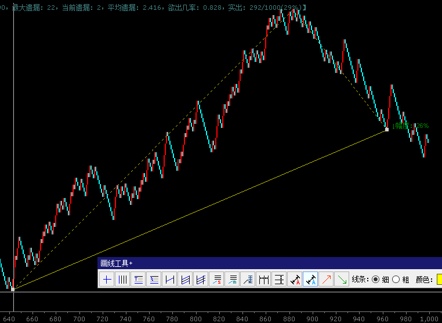Click the trend line start anchor handle
Image resolution: width=442 pixels, height=323 pixels.
point(13,289)
